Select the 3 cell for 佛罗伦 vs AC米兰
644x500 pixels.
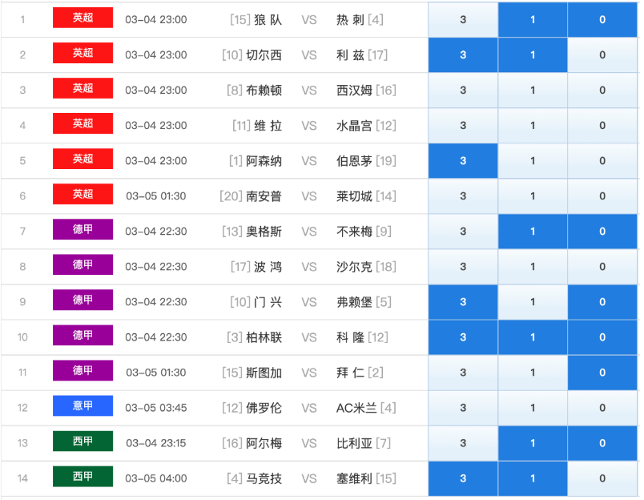point(463,408)
